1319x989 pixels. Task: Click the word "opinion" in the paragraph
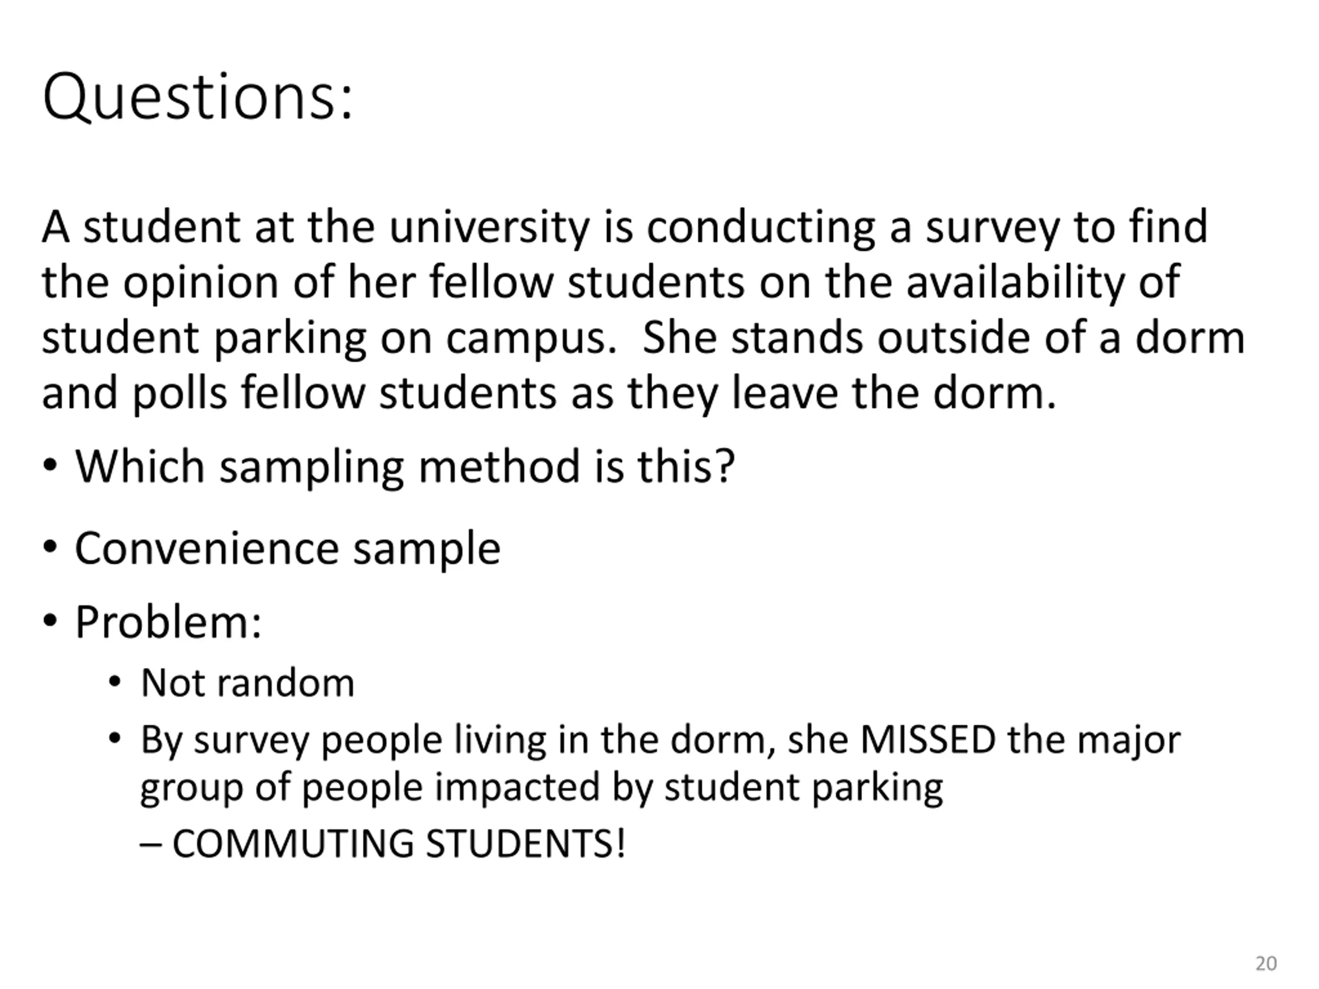point(200,282)
